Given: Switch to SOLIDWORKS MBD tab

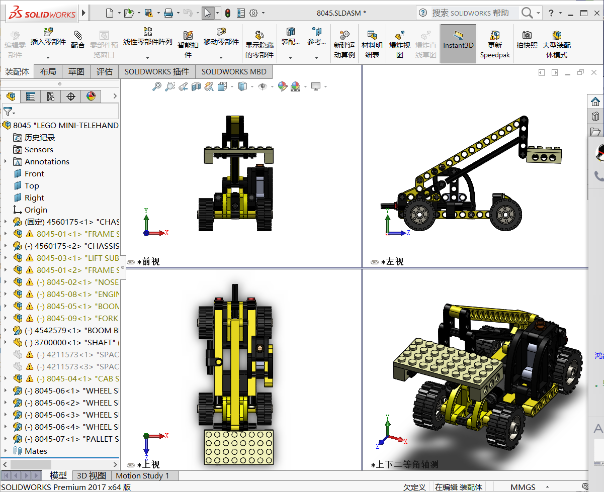Looking at the screenshot, I should (234, 72).
